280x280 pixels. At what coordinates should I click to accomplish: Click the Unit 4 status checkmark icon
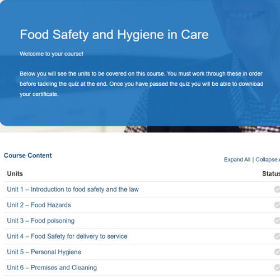(277, 236)
